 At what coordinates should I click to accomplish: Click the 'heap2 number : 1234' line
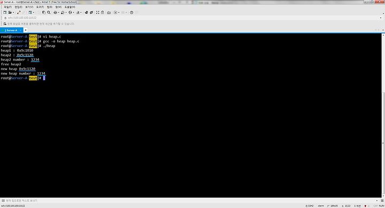click(x=20, y=60)
